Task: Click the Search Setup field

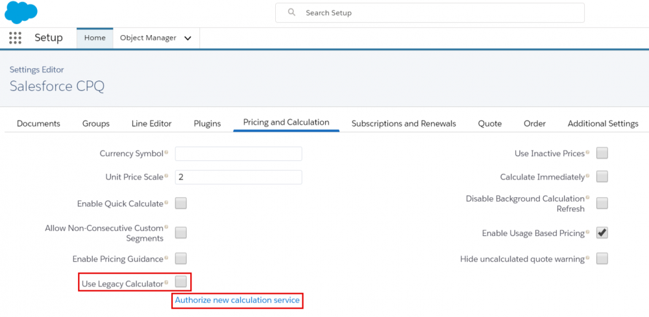Action: coord(430,13)
